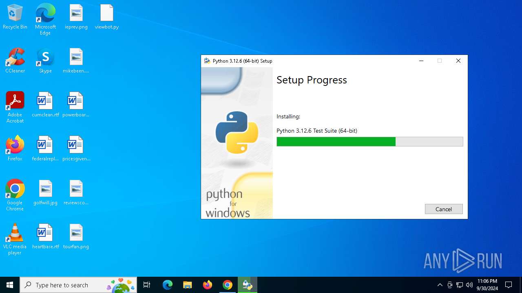Screen dimensions: 522x293
Task: Open File Explorer from the taskbar
Action: pyautogui.click(x=187, y=285)
